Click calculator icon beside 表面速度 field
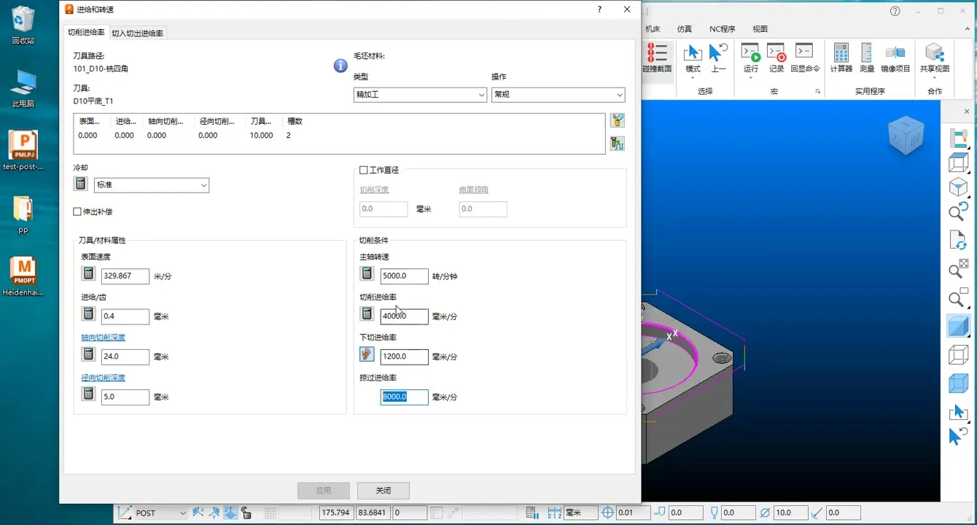This screenshot has width=977, height=525. click(88, 273)
